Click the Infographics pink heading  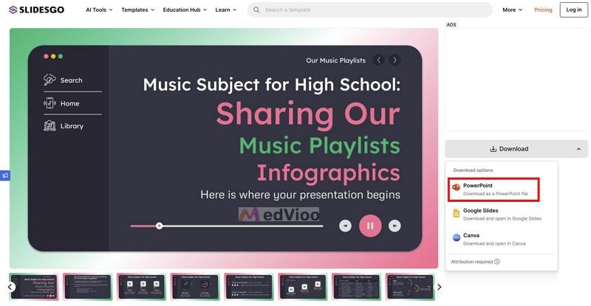[x=328, y=173]
